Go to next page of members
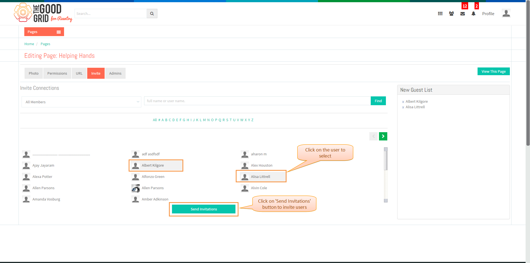This screenshot has height=263, width=530. (383, 136)
